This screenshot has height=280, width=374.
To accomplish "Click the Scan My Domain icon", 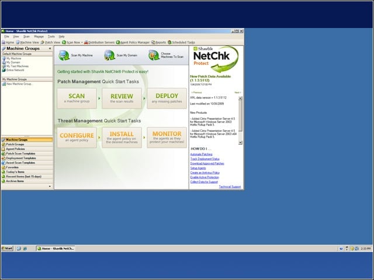I will point(109,55).
